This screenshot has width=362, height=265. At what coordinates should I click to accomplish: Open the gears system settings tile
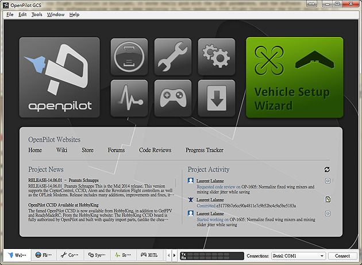pyautogui.click(x=216, y=57)
